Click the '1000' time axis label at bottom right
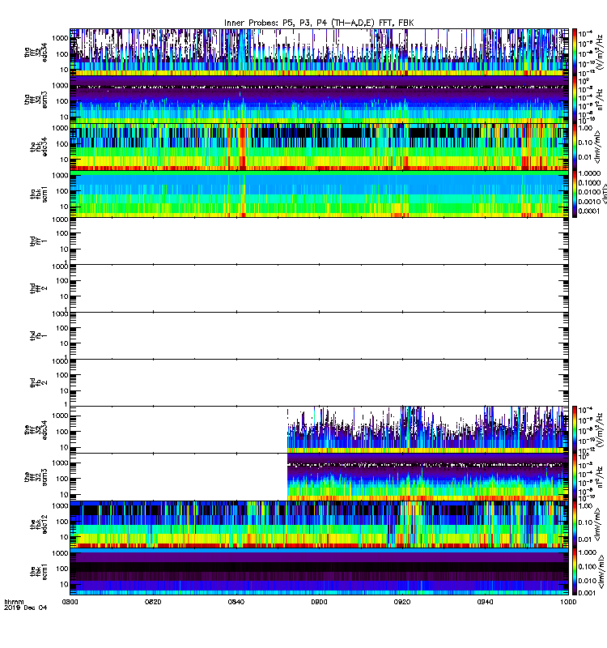Image resolution: width=607 pixels, height=648 pixels. point(568,602)
